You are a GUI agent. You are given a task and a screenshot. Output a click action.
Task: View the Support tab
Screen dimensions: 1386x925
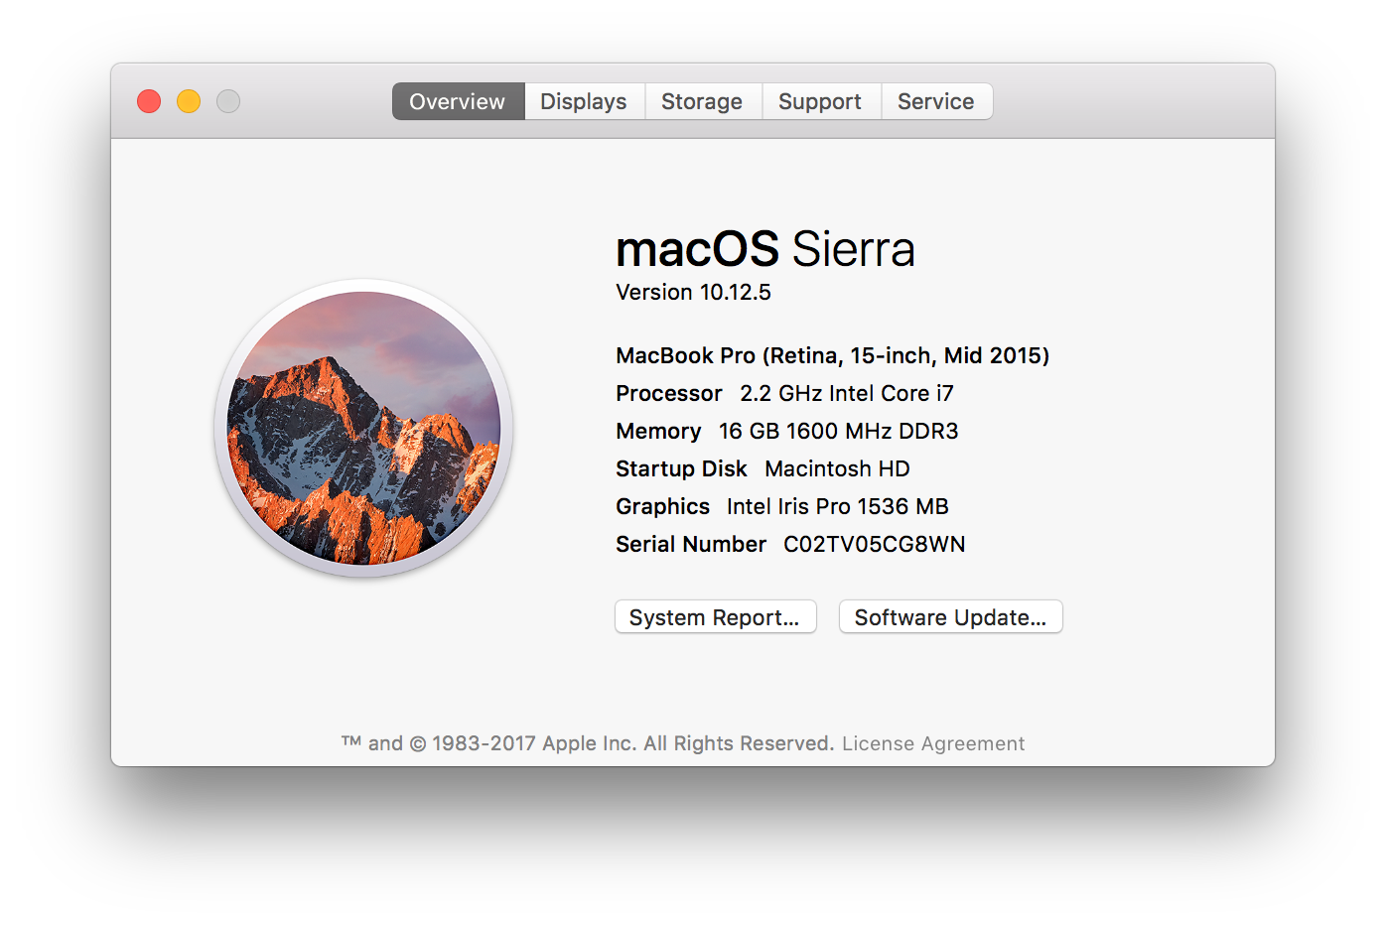[820, 101]
